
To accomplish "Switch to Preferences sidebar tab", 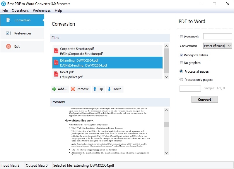I will coord(22,33).
